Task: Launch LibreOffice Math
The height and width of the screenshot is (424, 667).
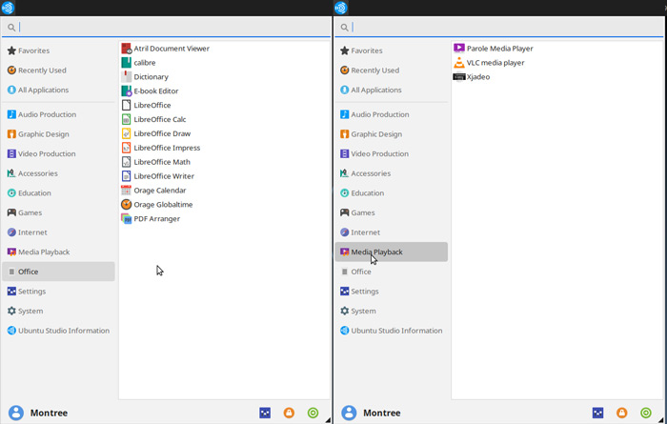Action: click(x=155, y=162)
